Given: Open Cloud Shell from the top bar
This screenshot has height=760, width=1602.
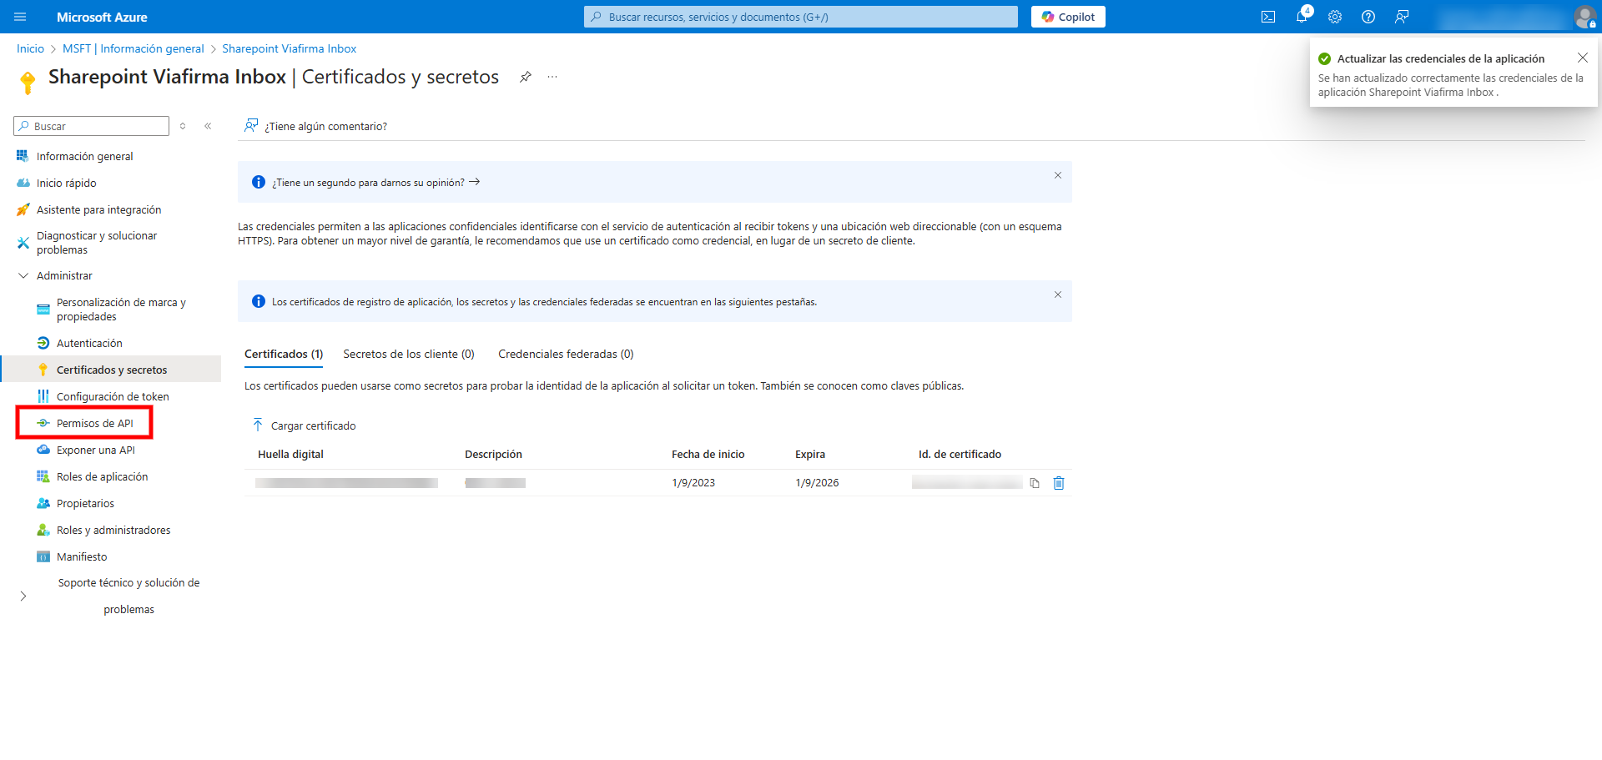Looking at the screenshot, I should [1268, 17].
